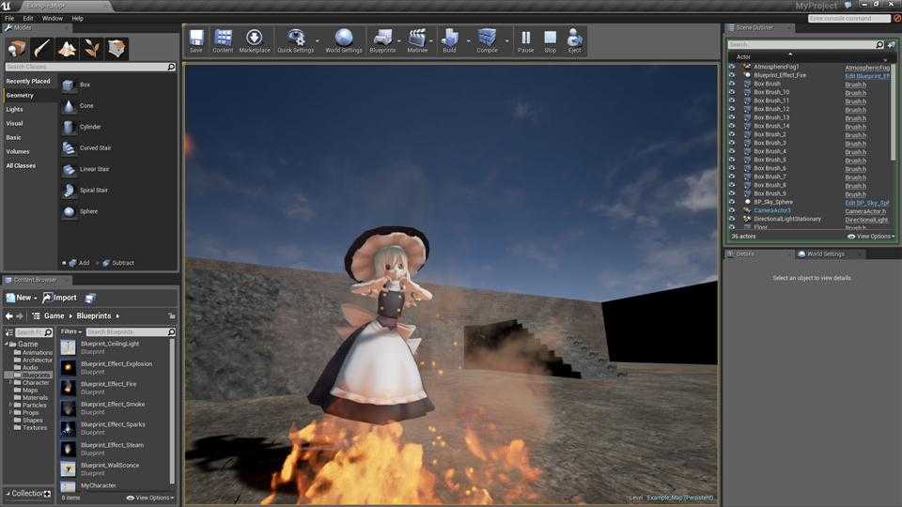Select Landscape mode mountain icon
The width and height of the screenshot is (902, 507).
pyautogui.click(x=67, y=49)
